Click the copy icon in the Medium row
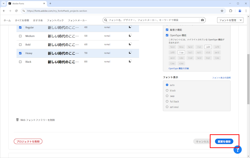This screenshot has height=158, width=250. 130,35
